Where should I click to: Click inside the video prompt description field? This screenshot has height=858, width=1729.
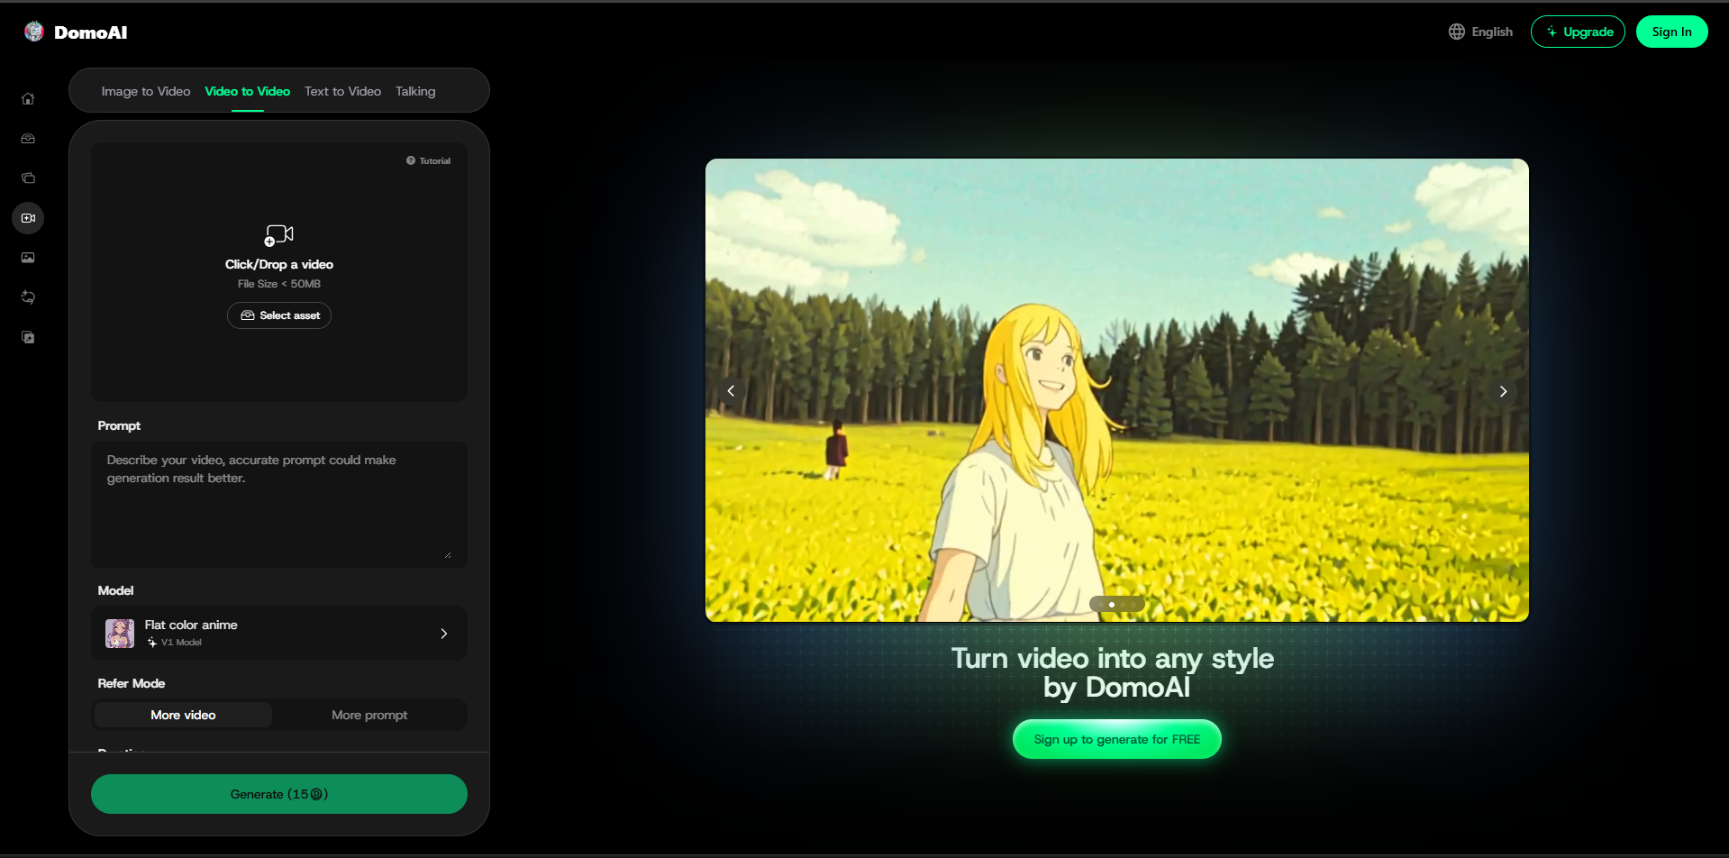278,503
